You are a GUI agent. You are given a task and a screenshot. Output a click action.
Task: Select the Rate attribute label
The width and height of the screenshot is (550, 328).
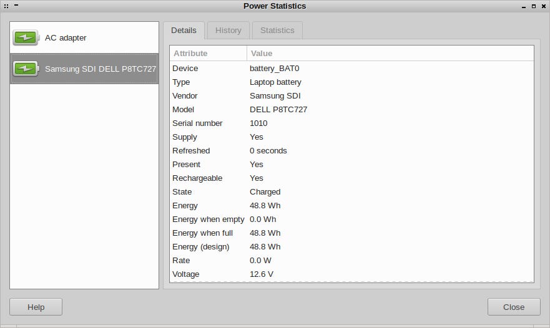(181, 261)
